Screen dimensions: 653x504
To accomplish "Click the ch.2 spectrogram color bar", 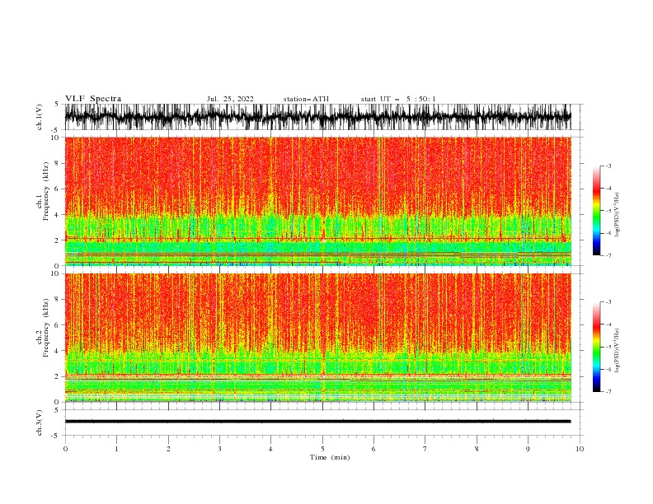I will pos(596,347).
